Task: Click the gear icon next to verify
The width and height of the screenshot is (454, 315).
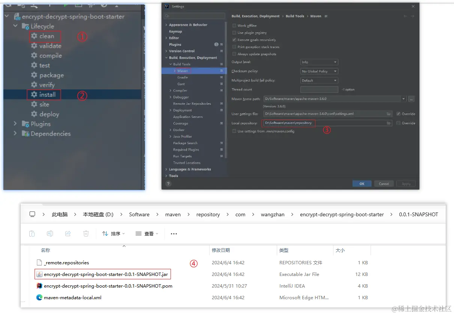Action: pos(34,85)
